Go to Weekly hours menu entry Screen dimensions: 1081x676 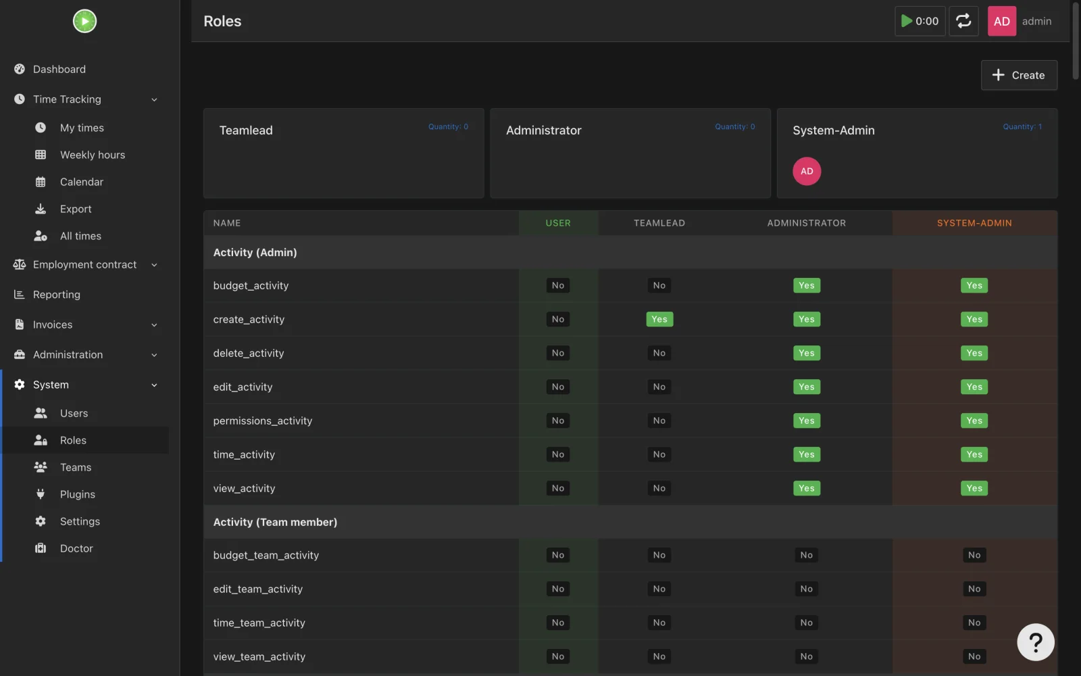84,155
